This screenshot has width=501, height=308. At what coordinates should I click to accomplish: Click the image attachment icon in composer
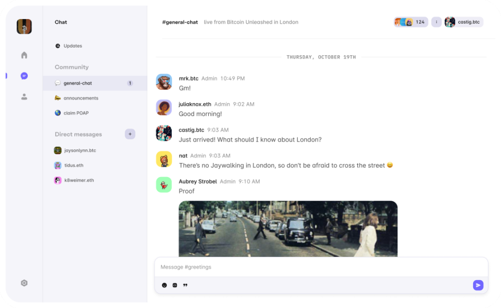coord(175,285)
